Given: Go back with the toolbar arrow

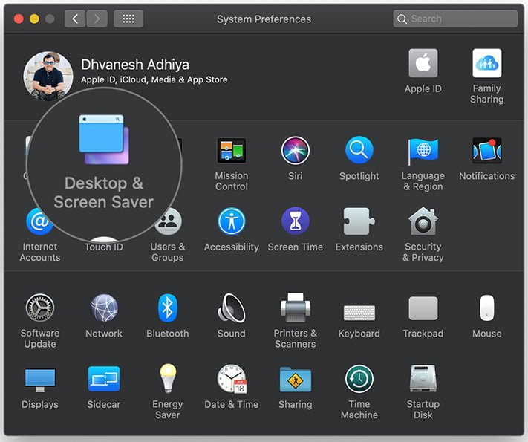Looking at the screenshot, I should point(75,19).
